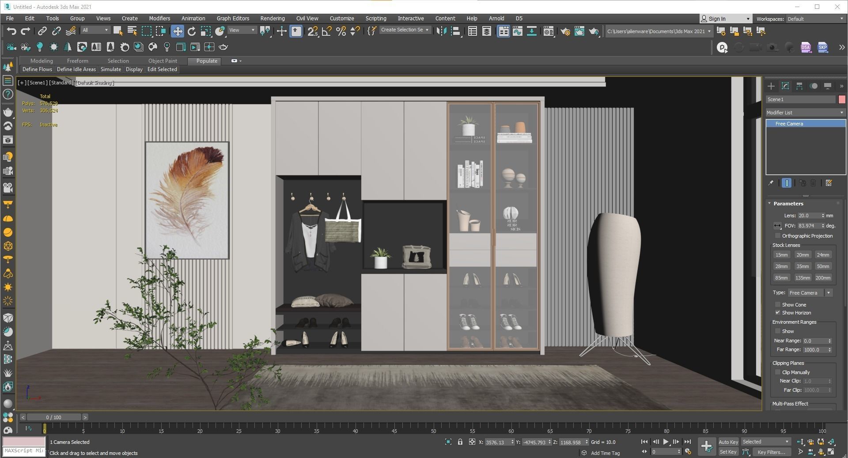Select Free Camera in the modifier stack
848x458 pixels.
click(806, 124)
